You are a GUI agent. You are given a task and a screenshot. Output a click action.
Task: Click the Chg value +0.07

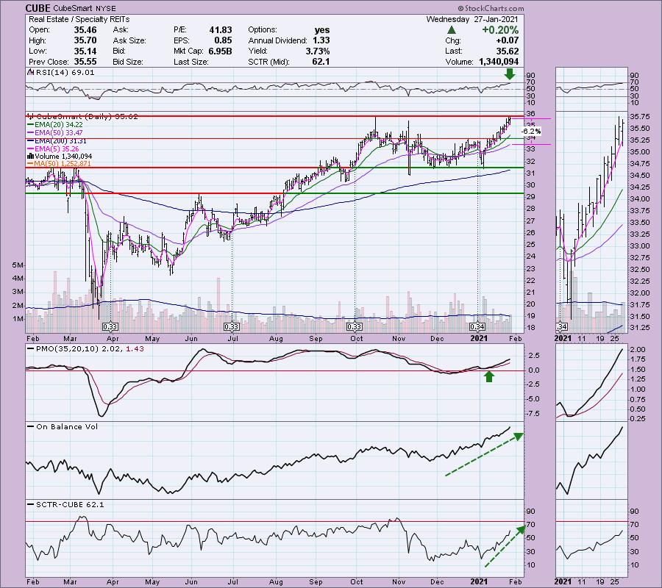point(507,40)
